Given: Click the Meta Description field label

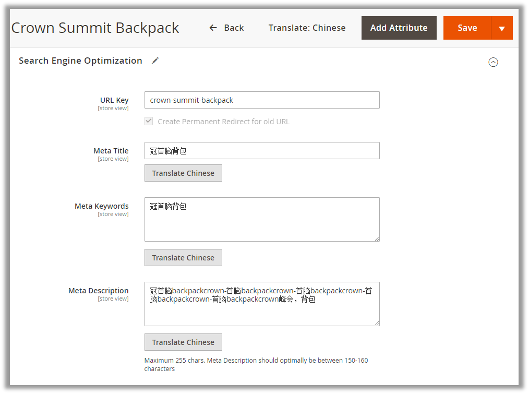Looking at the screenshot, I should point(98,291).
